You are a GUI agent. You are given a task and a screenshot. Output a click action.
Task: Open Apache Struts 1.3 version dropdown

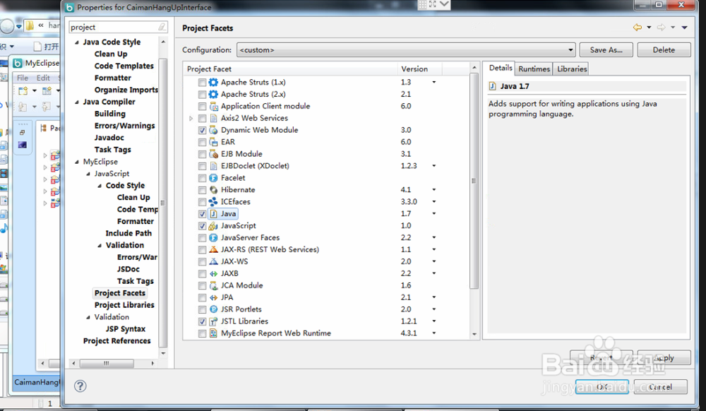[434, 82]
